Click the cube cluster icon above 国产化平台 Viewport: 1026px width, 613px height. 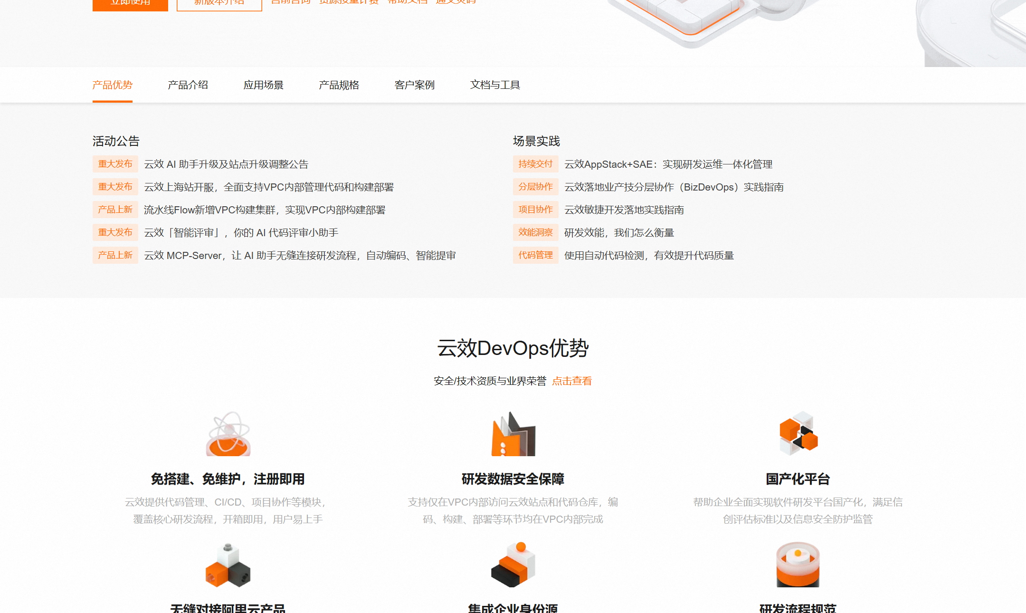[x=798, y=433]
